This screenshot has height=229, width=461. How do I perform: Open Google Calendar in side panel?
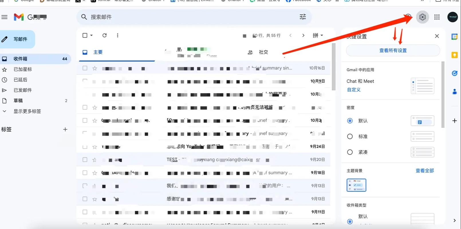click(x=454, y=37)
